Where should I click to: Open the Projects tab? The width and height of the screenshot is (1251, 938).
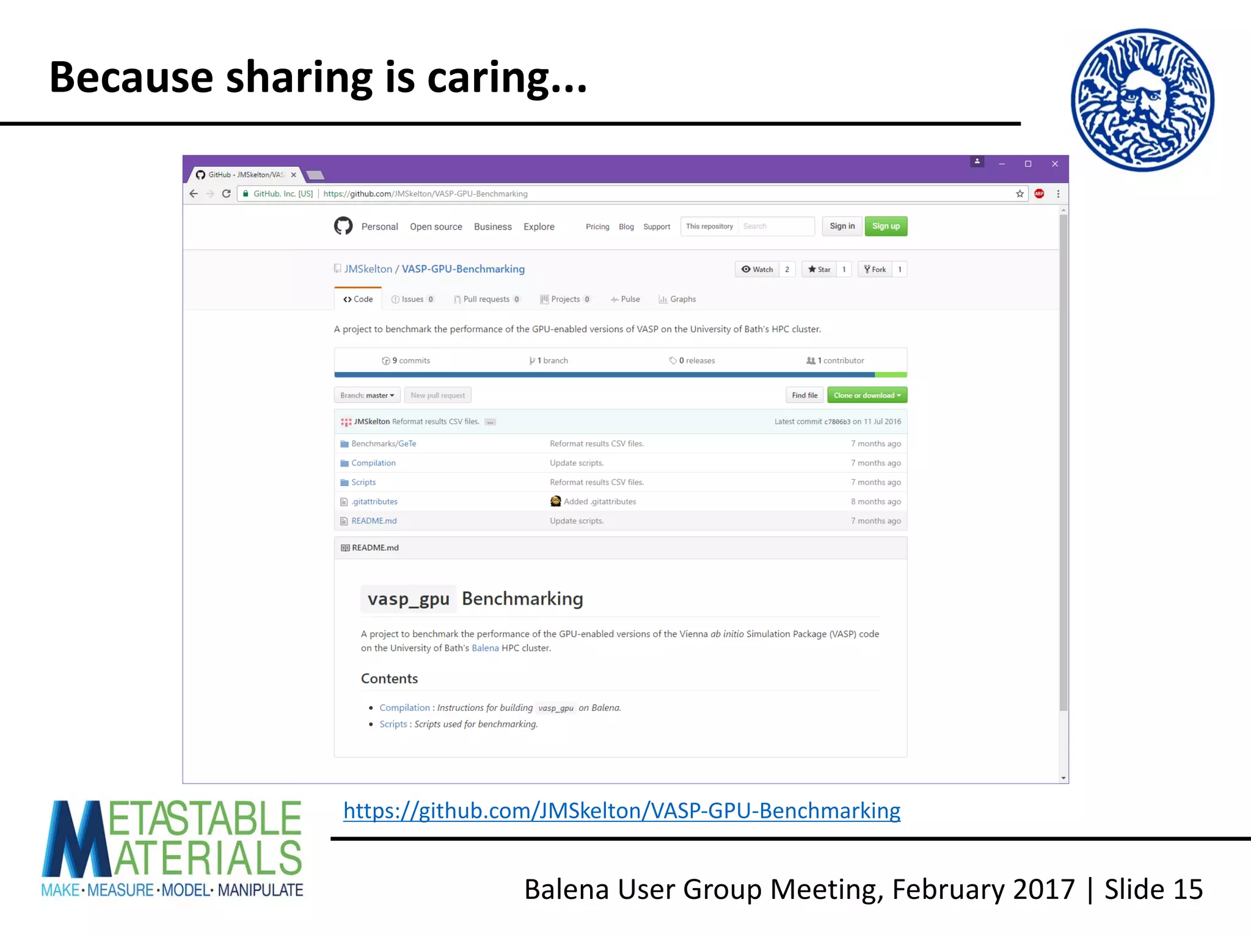(565, 299)
